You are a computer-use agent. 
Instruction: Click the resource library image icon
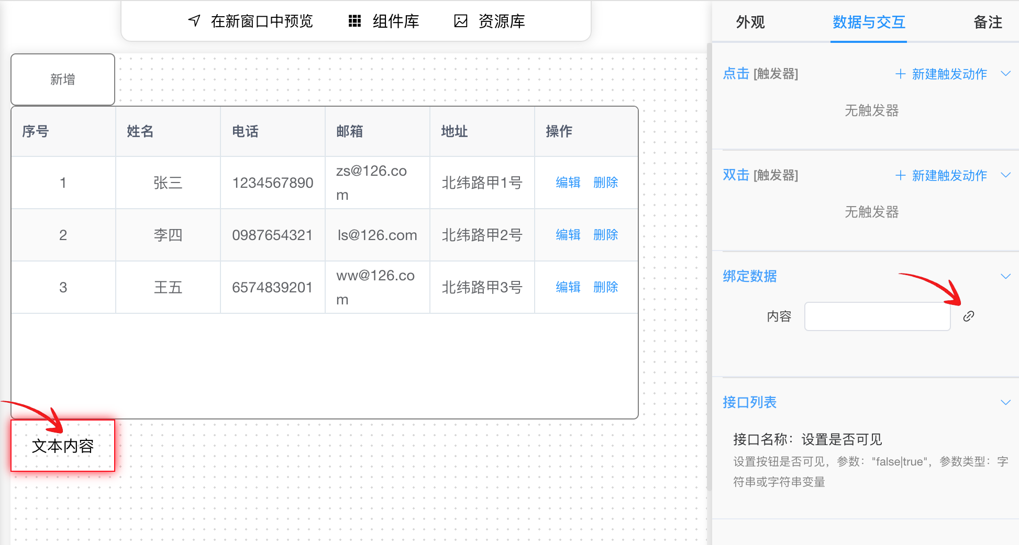(461, 21)
